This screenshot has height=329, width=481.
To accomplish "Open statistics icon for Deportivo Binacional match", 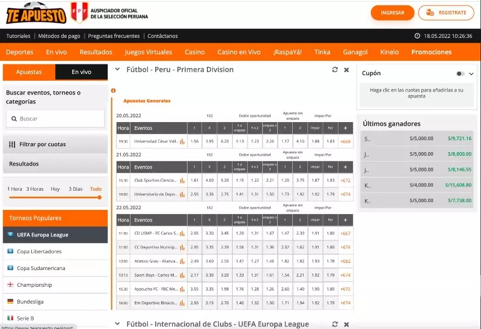I will (182, 303).
